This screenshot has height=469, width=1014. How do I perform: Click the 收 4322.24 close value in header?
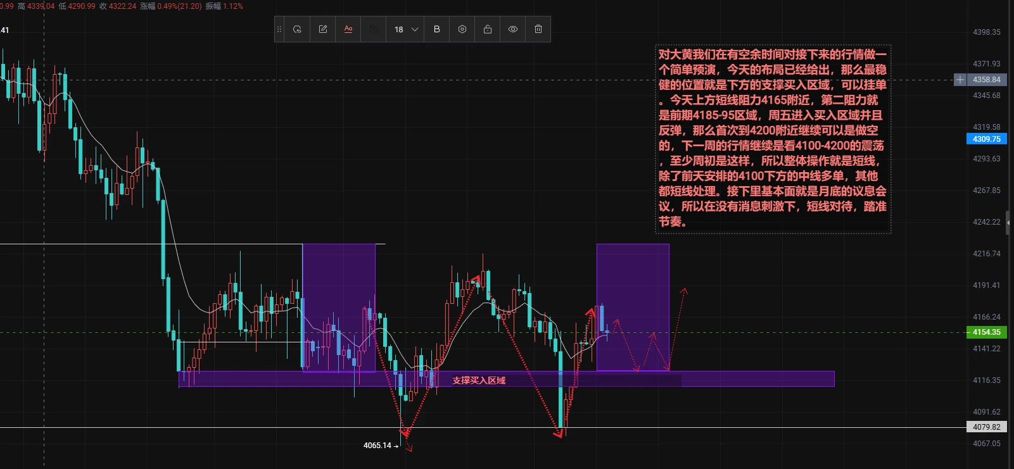(x=118, y=6)
